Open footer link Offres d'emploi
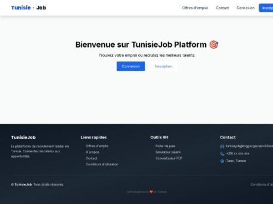This screenshot has width=273, height=204. 97,146
